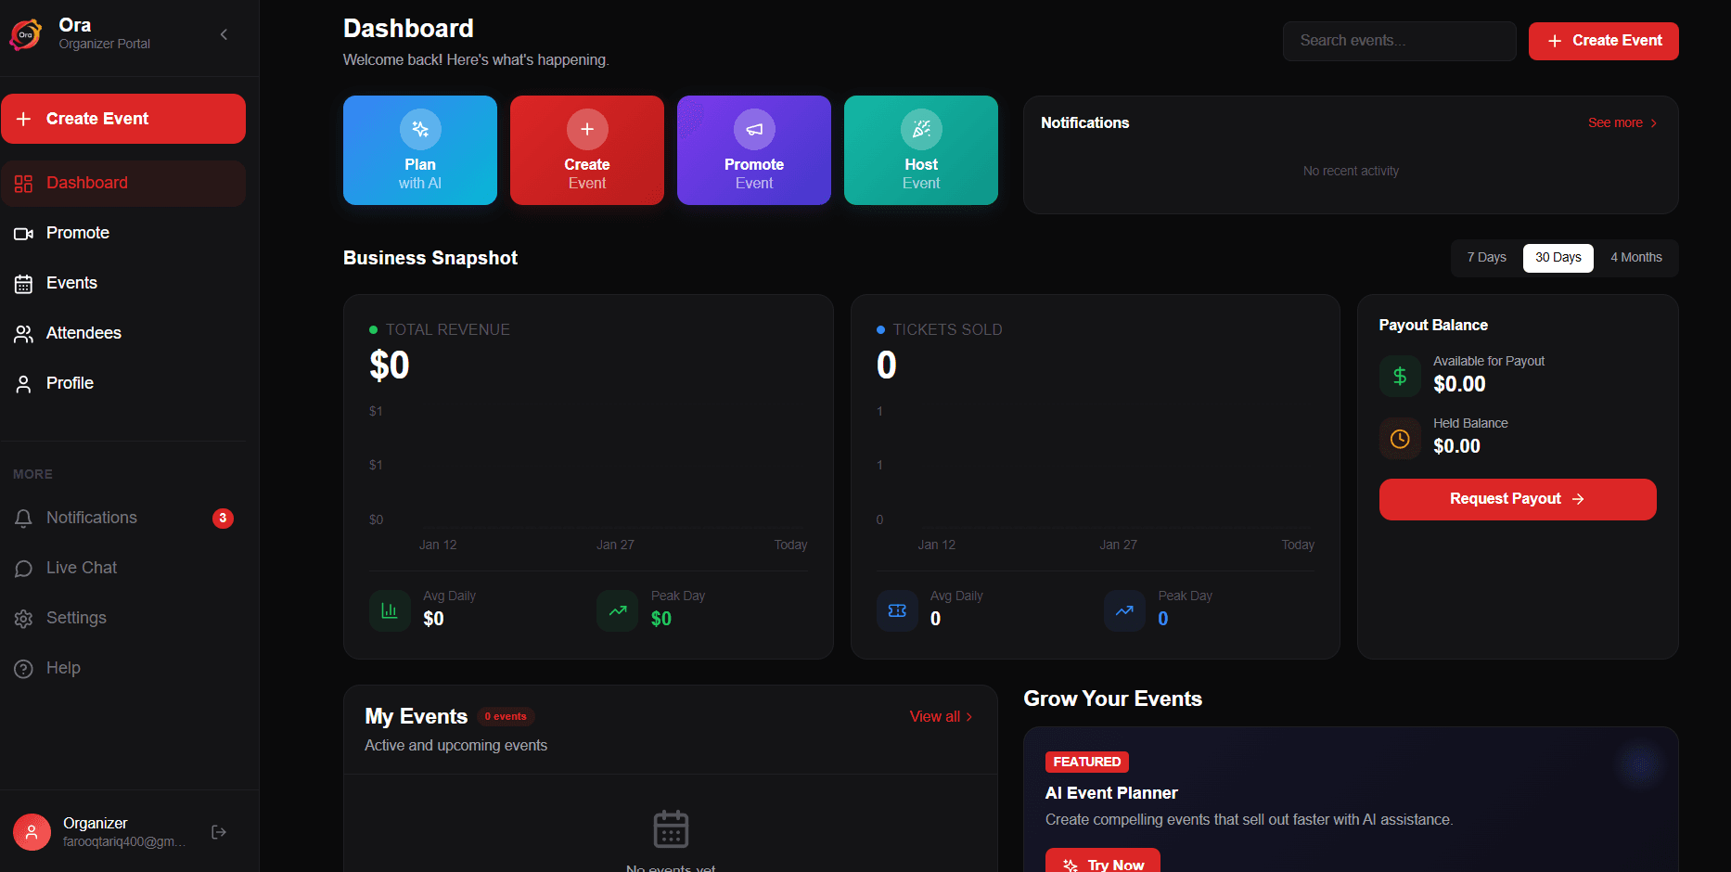Screen dimensions: 1731x872
Task: Select Events from the sidebar
Action: click(x=71, y=283)
